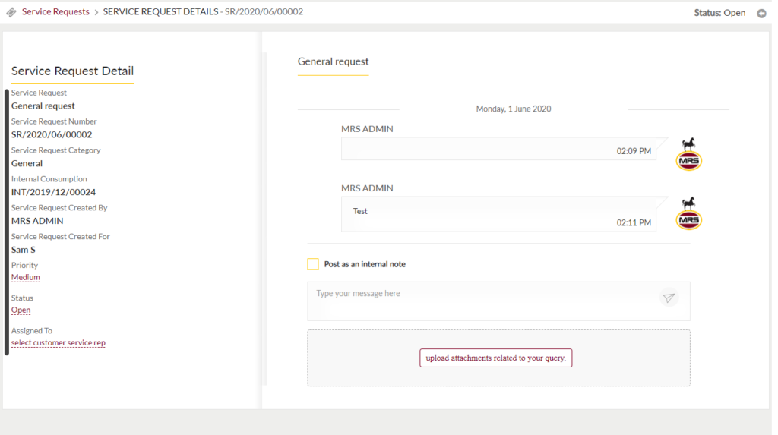The image size is (778, 435).
Task: Click the left panel vertical scrollbar
Action: pyautogui.click(x=6, y=222)
